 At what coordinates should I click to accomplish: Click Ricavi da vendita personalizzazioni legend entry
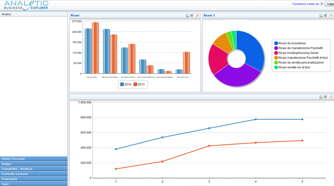point(299,62)
